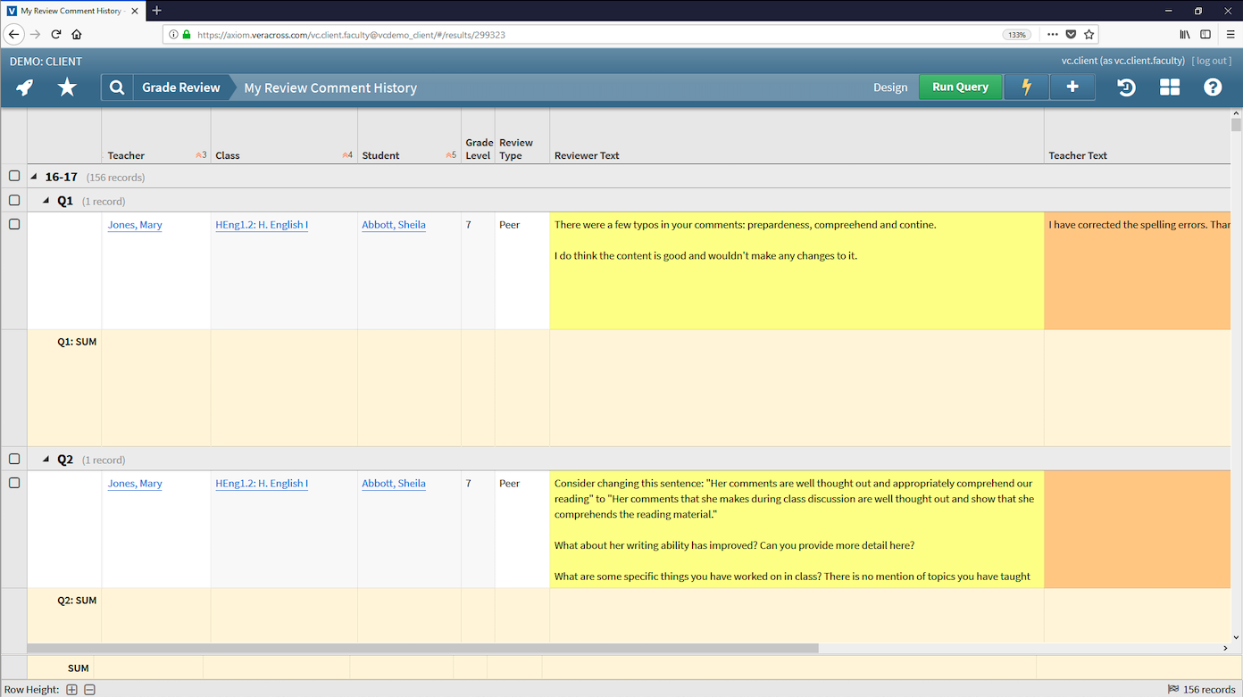Click the rocket launch icon in the navbar

coord(24,87)
